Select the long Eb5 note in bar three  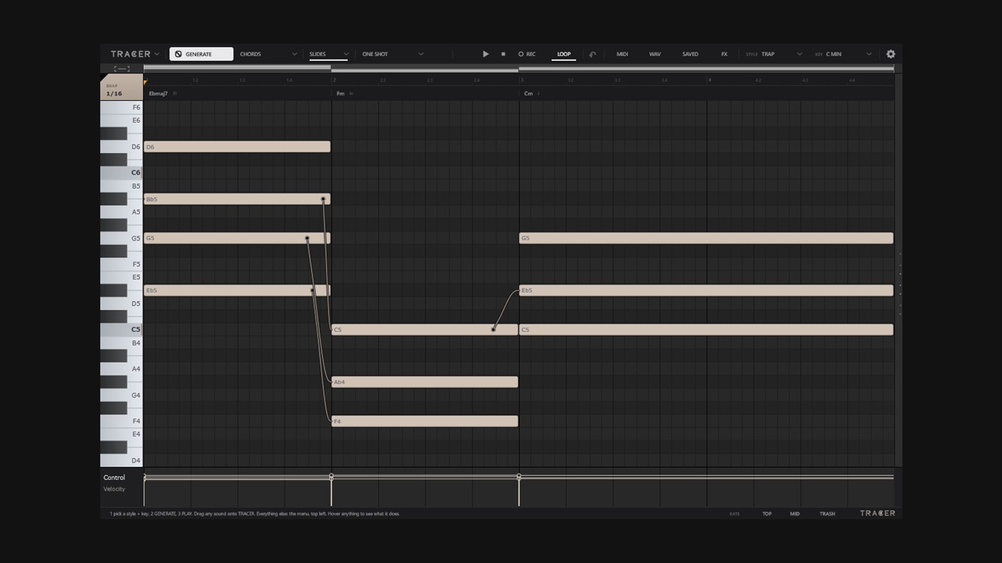coord(706,290)
